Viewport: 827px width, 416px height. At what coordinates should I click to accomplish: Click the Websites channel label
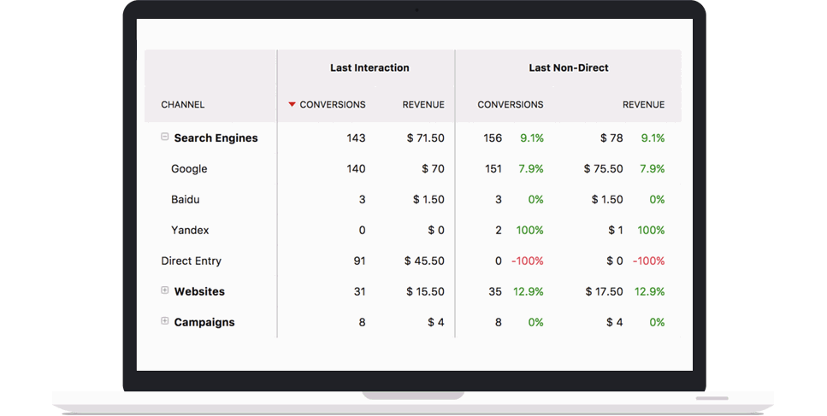click(x=199, y=291)
